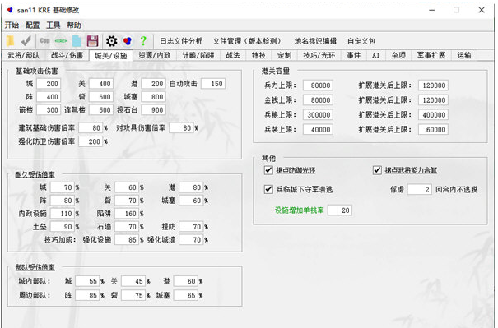
Task: Switch to the 事件 tab
Action: [353, 56]
